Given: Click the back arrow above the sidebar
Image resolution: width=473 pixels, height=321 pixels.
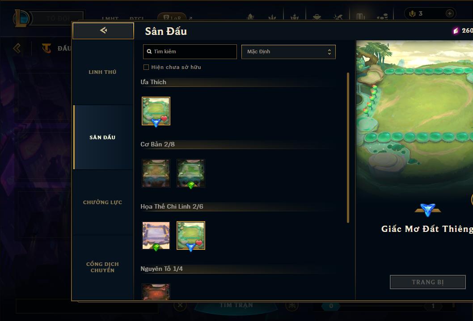Looking at the screenshot, I should [103, 30].
